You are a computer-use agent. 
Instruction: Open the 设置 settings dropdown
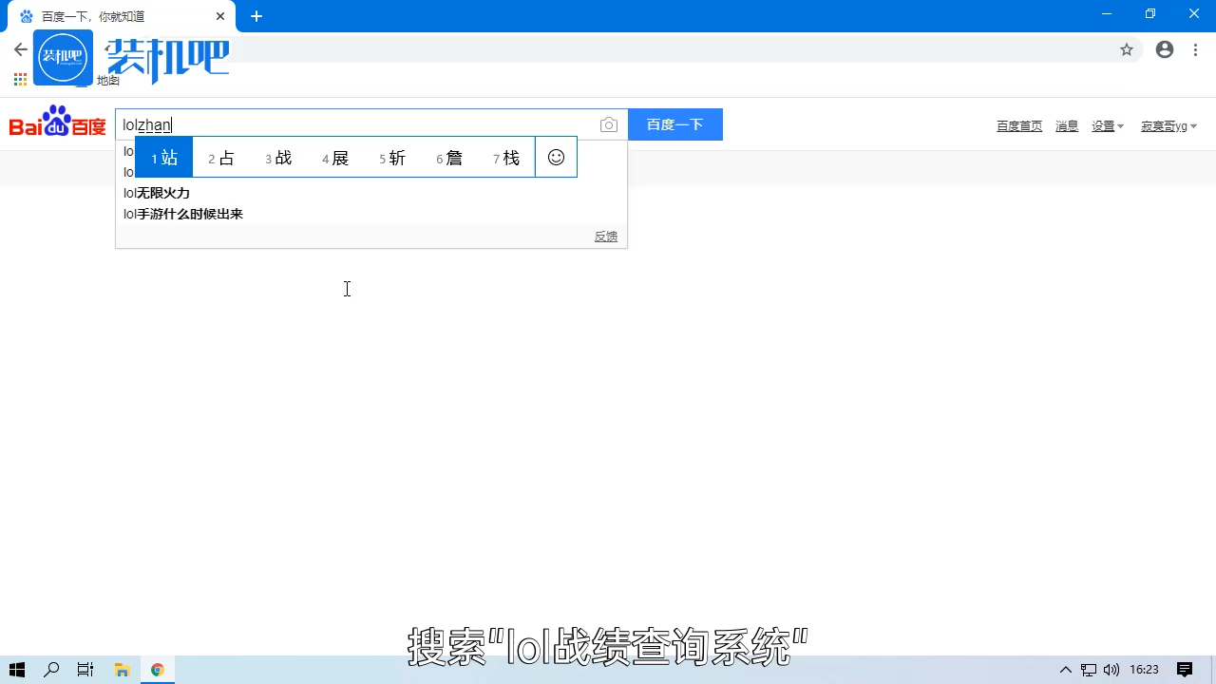click(1107, 125)
